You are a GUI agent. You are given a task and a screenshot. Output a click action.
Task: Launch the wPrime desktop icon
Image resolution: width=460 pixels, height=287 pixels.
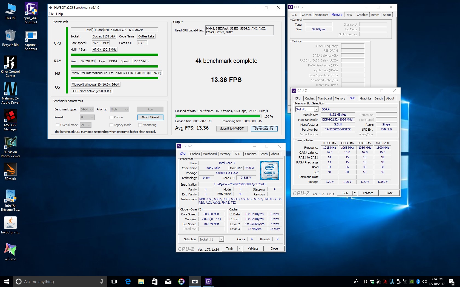10,252
